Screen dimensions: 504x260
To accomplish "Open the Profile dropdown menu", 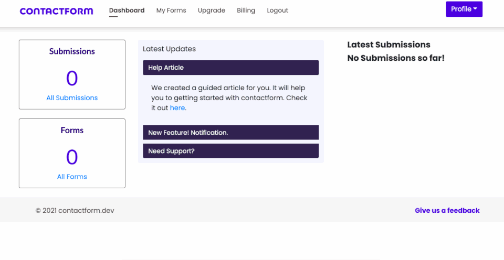I will tap(464, 9).
